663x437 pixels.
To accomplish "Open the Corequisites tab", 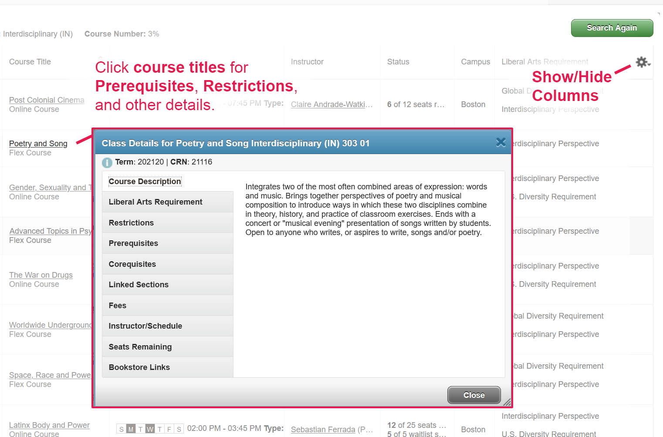I will coord(168,264).
